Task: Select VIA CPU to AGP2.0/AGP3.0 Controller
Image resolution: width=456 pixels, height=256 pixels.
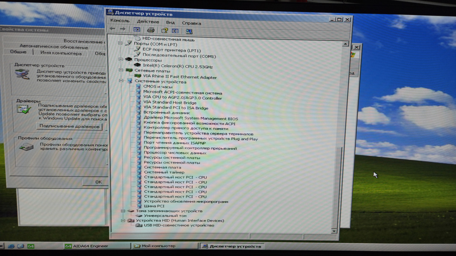Action: pyautogui.click(x=182, y=98)
